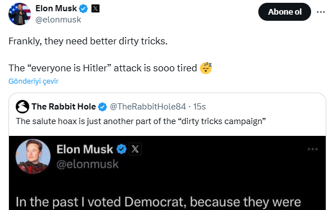The height and width of the screenshot is (210, 333).
Task: Click the verified badge in embedded screenshot
Action: pos(121,149)
